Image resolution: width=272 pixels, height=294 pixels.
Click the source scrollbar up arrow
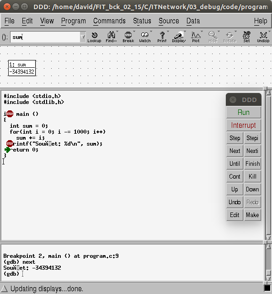coord(268,93)
